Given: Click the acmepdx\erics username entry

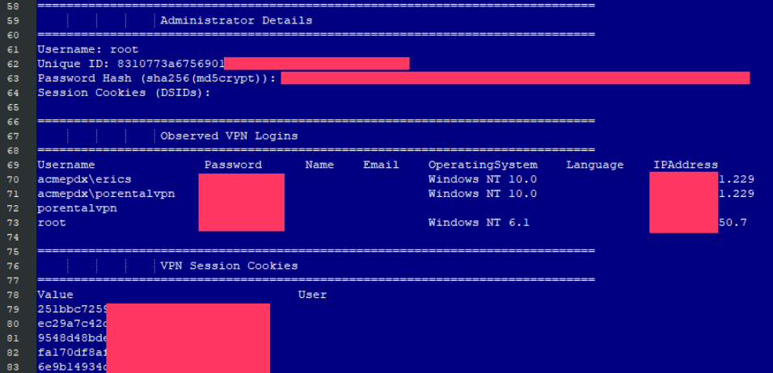Looking at the screenshot, I should 84,179.
